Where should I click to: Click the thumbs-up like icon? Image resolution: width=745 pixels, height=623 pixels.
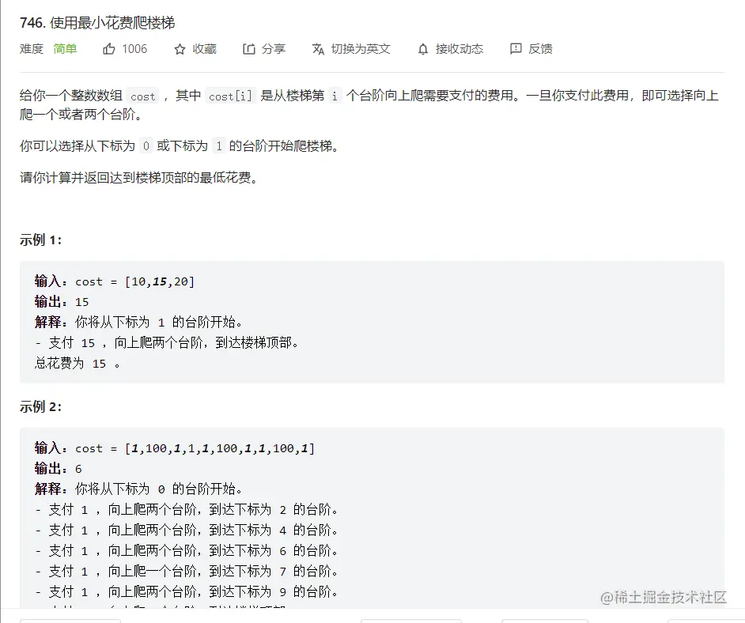[x=109, y=49]
